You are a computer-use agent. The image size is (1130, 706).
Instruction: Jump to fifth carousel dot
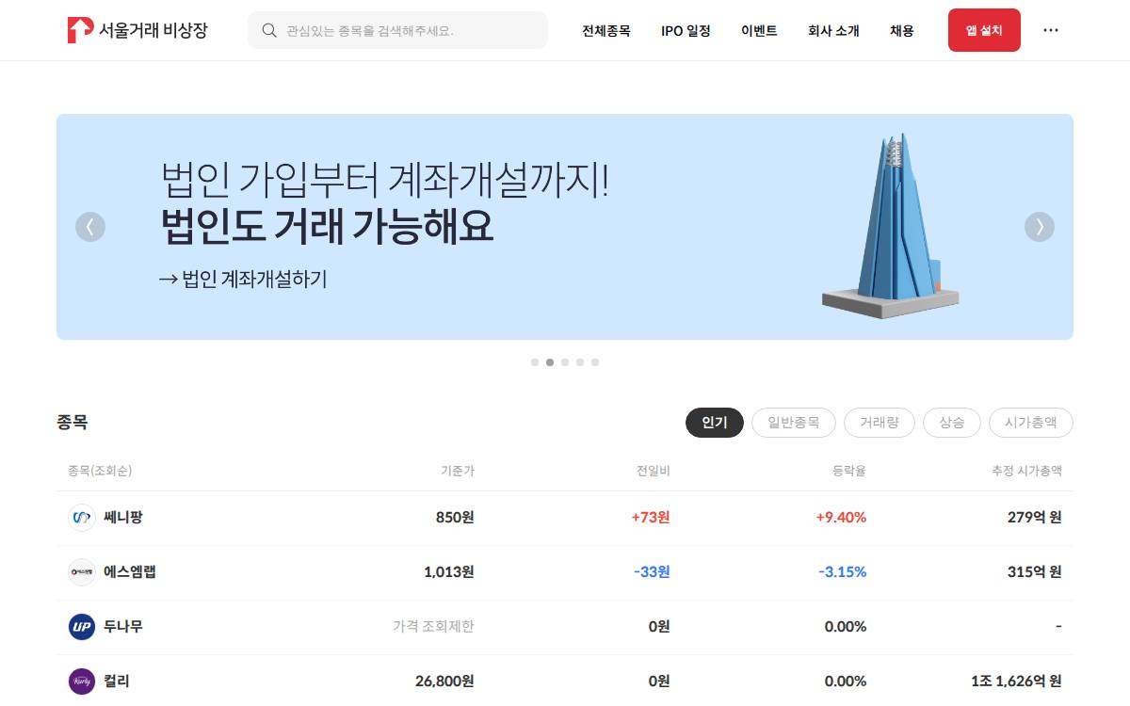click(595, 362)
